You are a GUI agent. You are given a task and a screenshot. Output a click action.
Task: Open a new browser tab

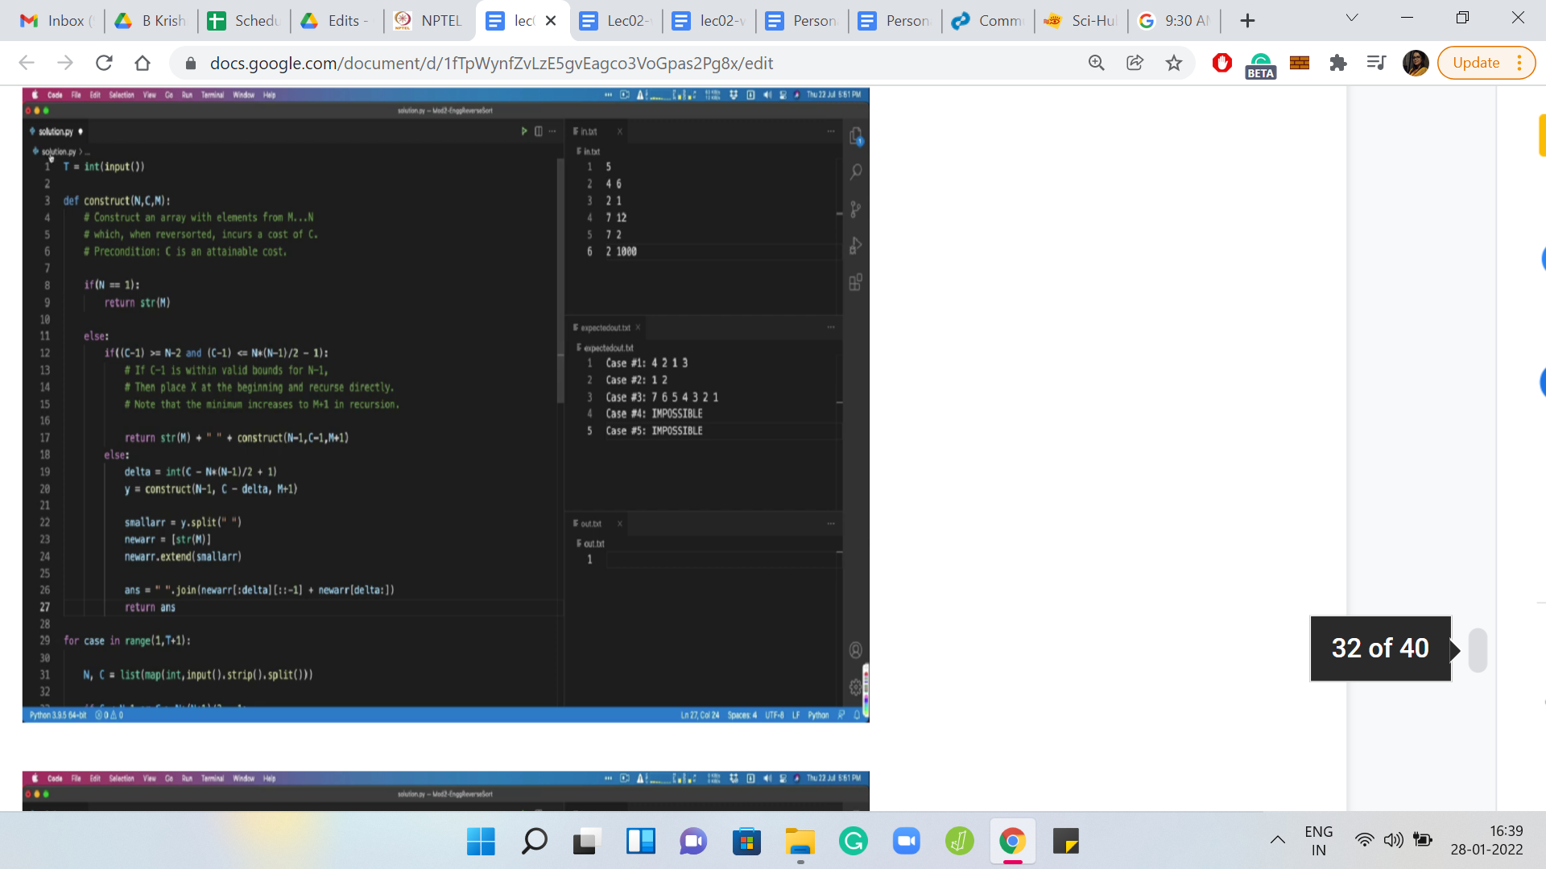1247,21
